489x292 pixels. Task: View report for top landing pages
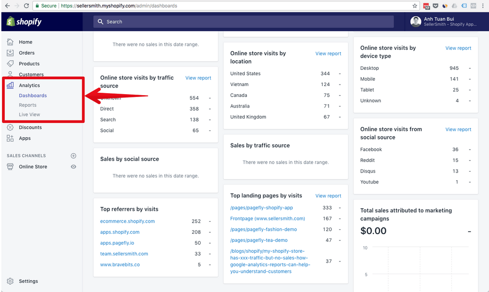pyautogui.click(x=328, y=196)
